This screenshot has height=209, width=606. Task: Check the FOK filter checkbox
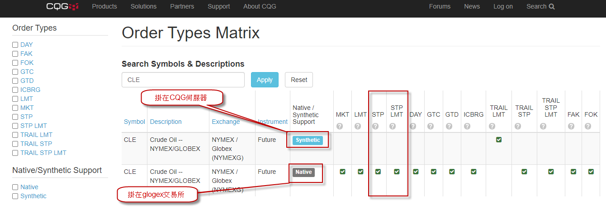point(15,63)
